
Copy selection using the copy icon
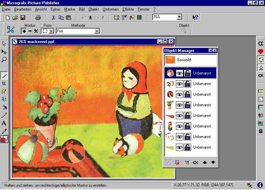[x=61, y=18]
